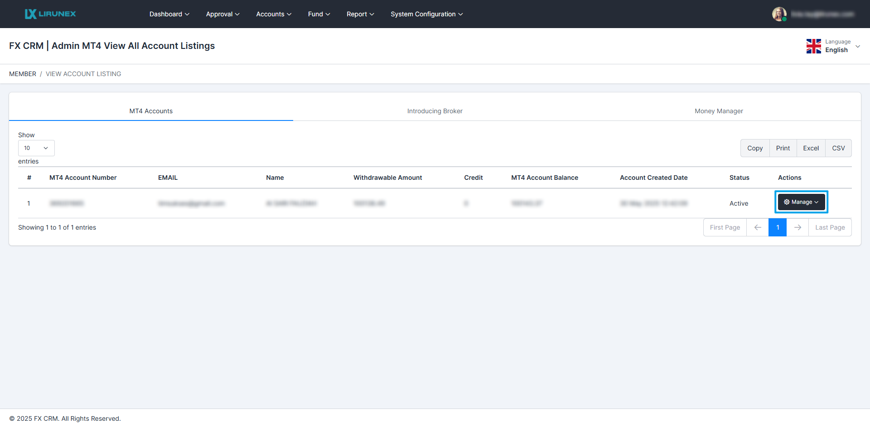Switch to the Money Manager tab

pos(719,111)
